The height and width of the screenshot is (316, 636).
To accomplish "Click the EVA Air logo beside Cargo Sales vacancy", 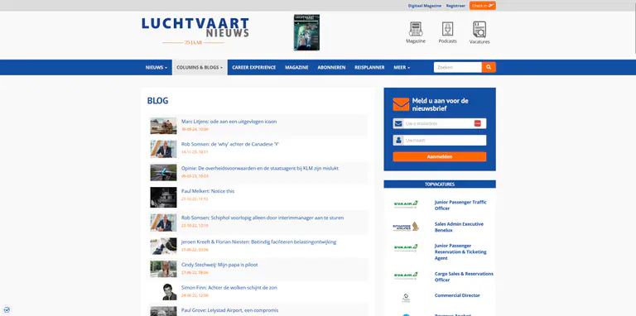I will [406, 276].
